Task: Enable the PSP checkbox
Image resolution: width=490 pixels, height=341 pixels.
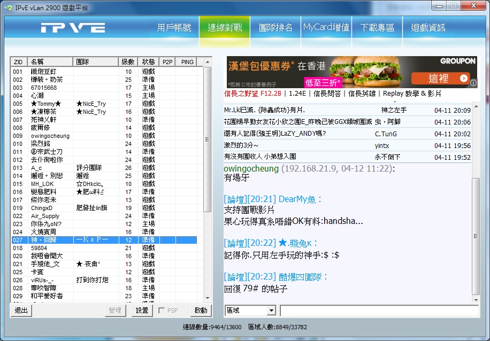Action: click(162, 311)
